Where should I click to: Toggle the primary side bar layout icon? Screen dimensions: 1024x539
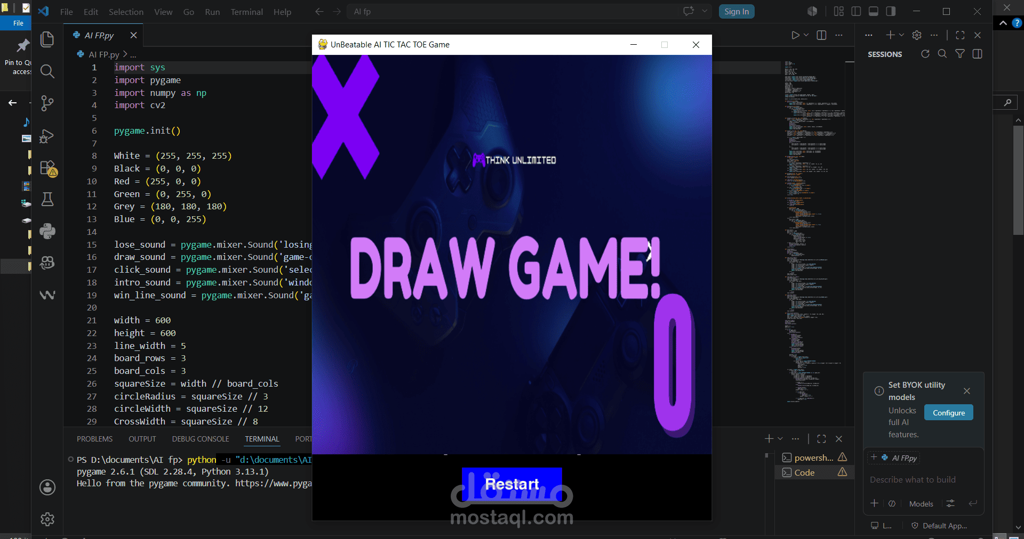pyautogui.click(x=856, y=11)
